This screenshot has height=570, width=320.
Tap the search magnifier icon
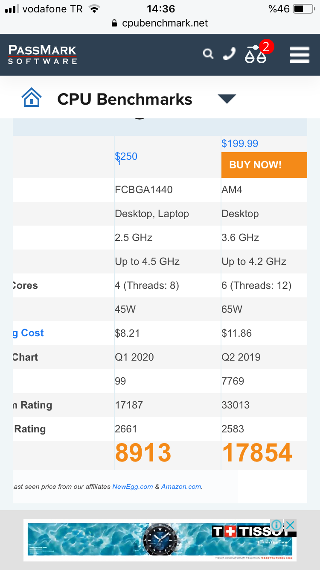[208, 54]
